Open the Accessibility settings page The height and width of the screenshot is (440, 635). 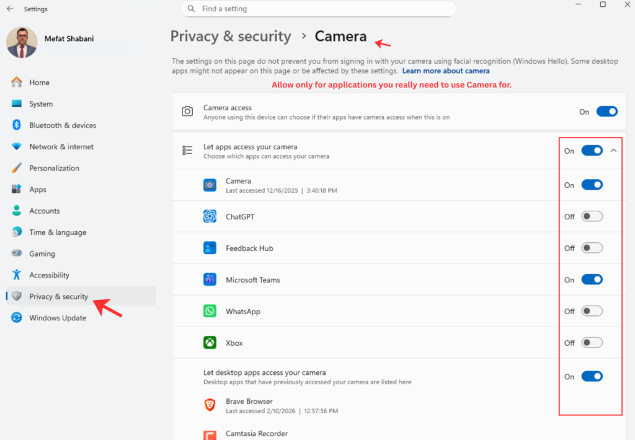pyautogui.click(x=49, y=275)
